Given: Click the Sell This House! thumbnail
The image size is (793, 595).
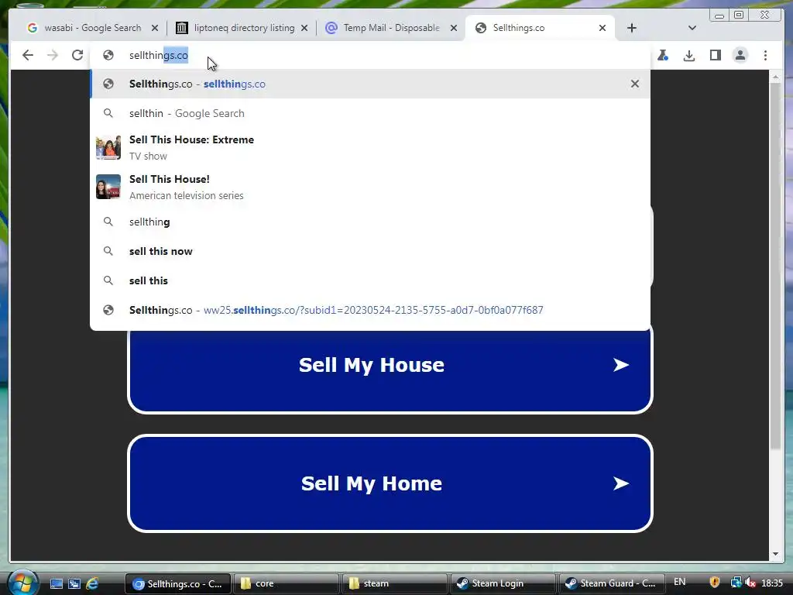Looking at the screenshot, I should point(108,187).
